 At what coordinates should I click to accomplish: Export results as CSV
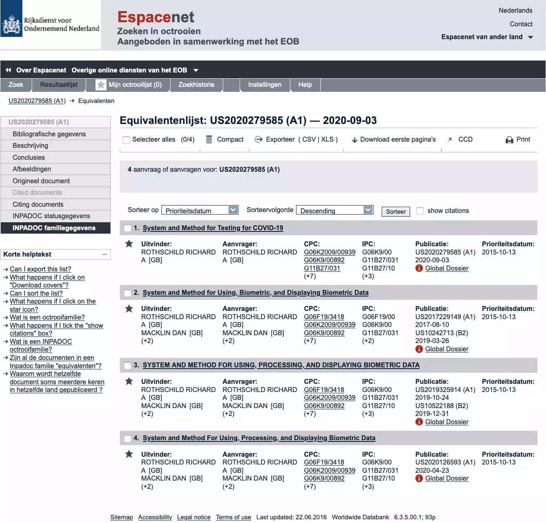click(309, 140)
